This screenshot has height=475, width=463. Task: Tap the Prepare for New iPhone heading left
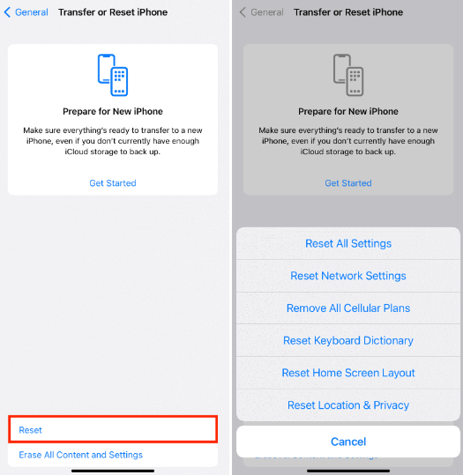click(x=113, y=111)
